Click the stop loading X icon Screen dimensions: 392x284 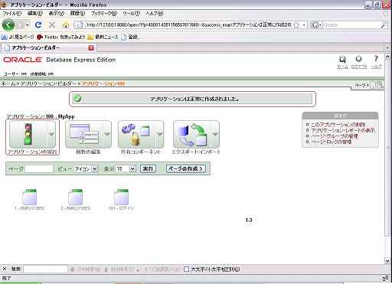[x=52, y=24]
